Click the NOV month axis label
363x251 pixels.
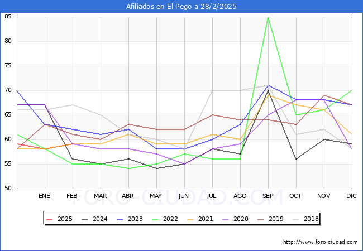point(324,196)
